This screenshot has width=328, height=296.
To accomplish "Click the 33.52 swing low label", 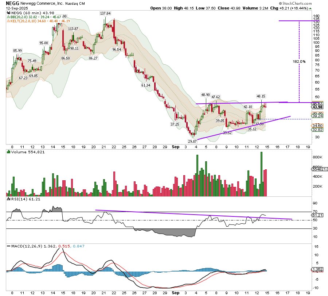I will click(227, 133).
